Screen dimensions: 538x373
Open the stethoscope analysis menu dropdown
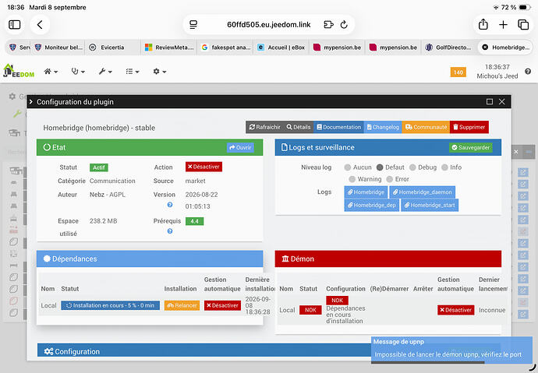[78, 71]
